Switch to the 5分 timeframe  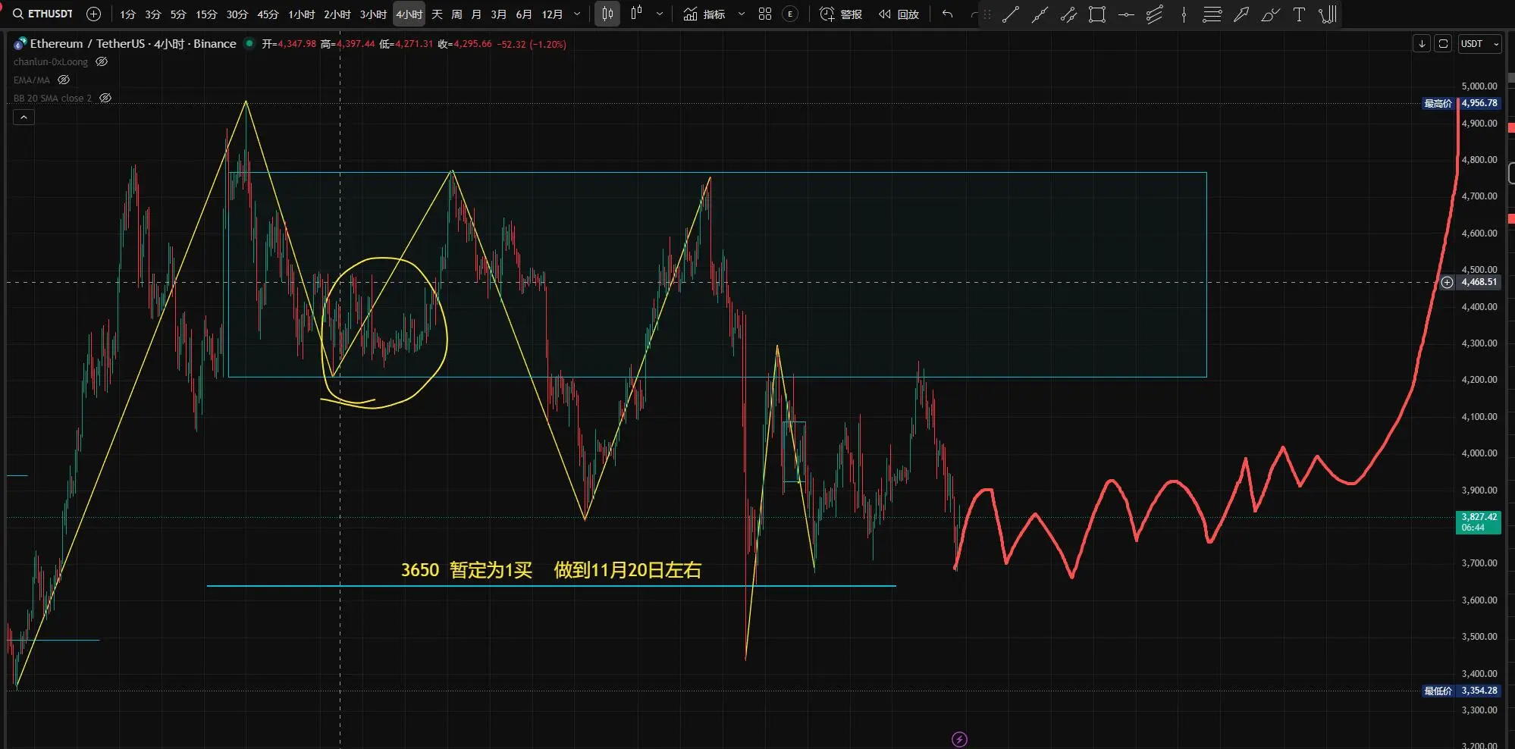[x=178, y=14]
